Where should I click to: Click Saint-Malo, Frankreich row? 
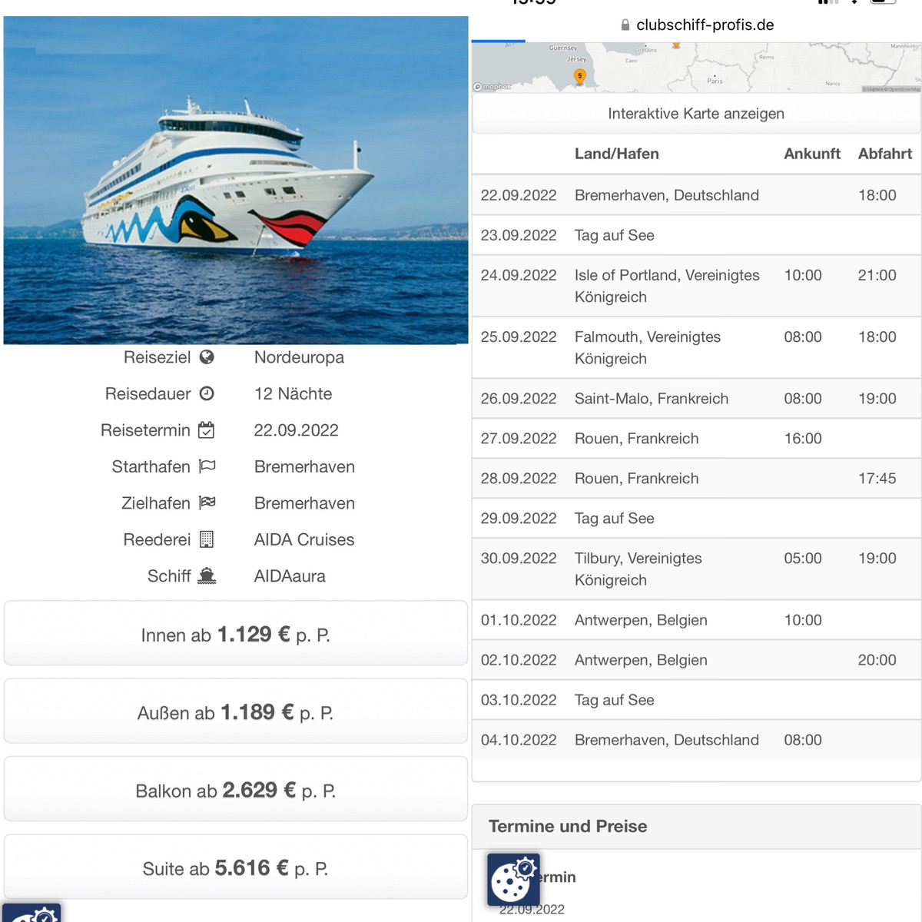point(696,399)
